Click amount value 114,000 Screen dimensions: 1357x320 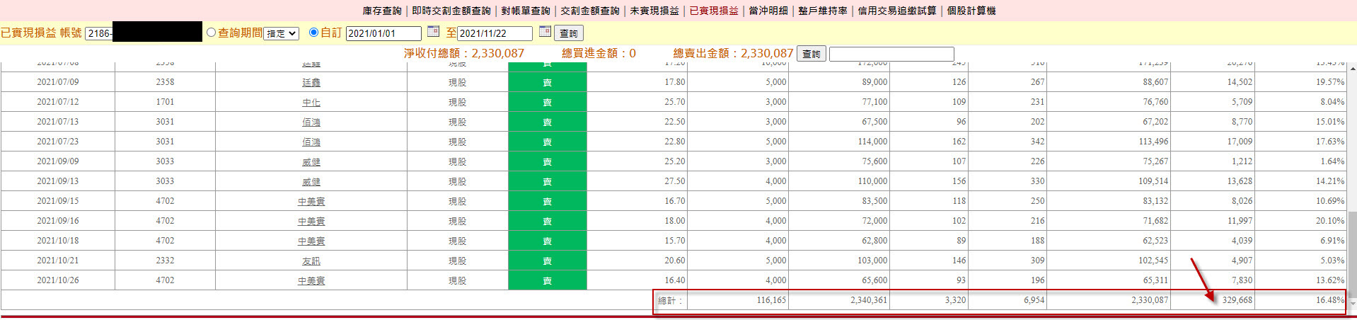point(872,142)
